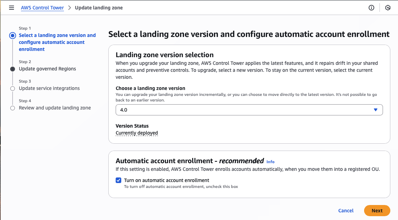Open the hamburger navigation menu

tap(12, 8)
